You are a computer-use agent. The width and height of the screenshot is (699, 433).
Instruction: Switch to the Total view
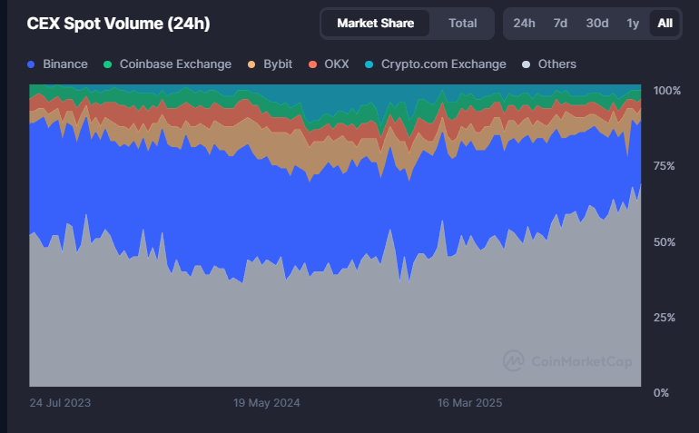coord(462,24)
